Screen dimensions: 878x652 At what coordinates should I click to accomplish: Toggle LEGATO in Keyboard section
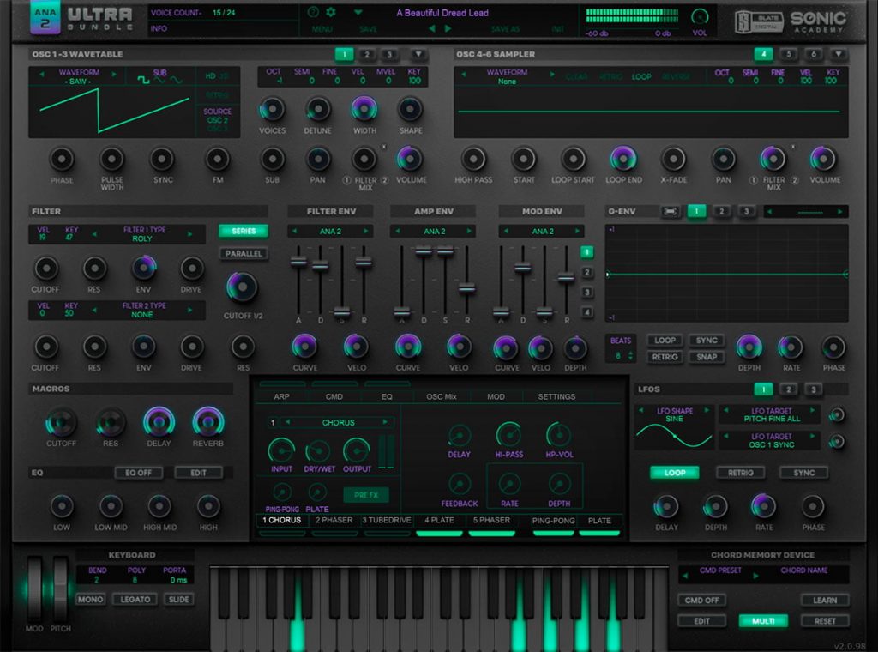tap(135, 600)
